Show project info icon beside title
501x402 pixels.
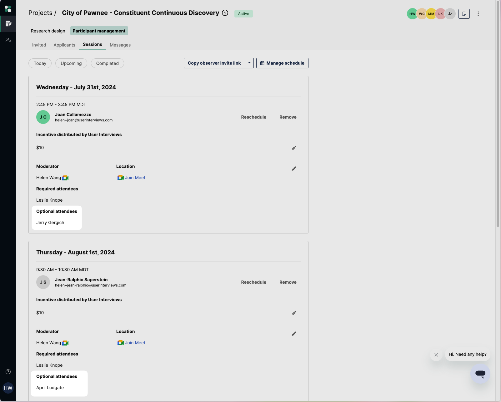[225, 13]
